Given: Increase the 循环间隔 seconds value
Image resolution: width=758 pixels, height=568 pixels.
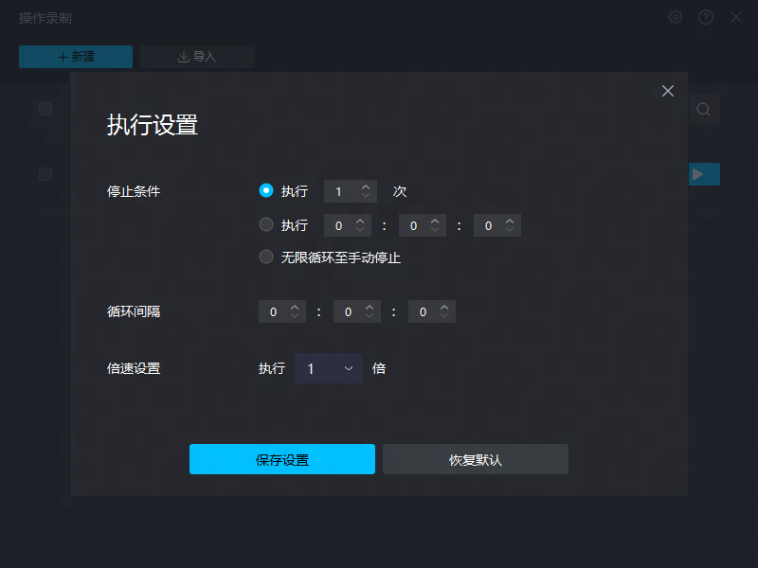Looking at the screenshot, I should pos(444,307).
